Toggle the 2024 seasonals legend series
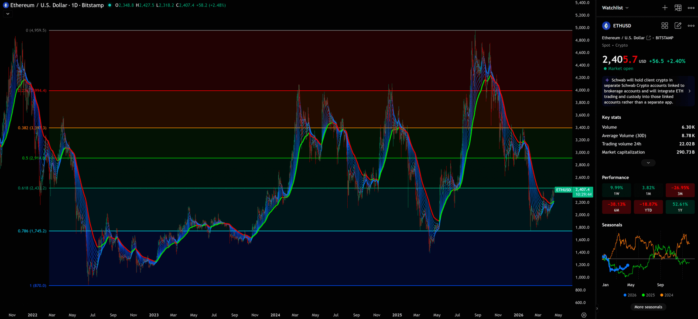The image size is (698, 319). click(x=666, y=295)
